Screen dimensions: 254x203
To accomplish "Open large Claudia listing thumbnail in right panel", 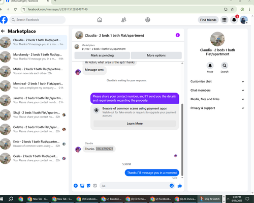I will pyautogui.click(x=217, y=39).
